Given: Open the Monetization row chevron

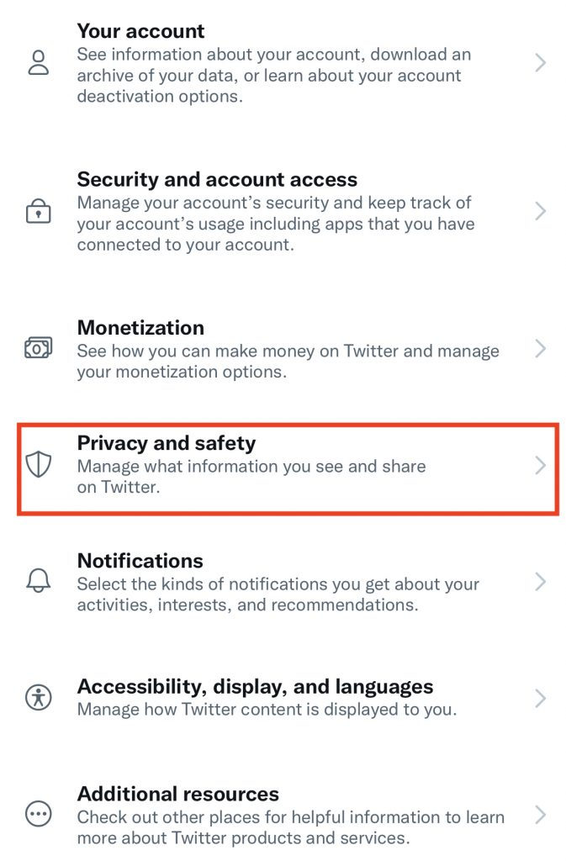Looking at the screenshot, I should pos(541,349).
